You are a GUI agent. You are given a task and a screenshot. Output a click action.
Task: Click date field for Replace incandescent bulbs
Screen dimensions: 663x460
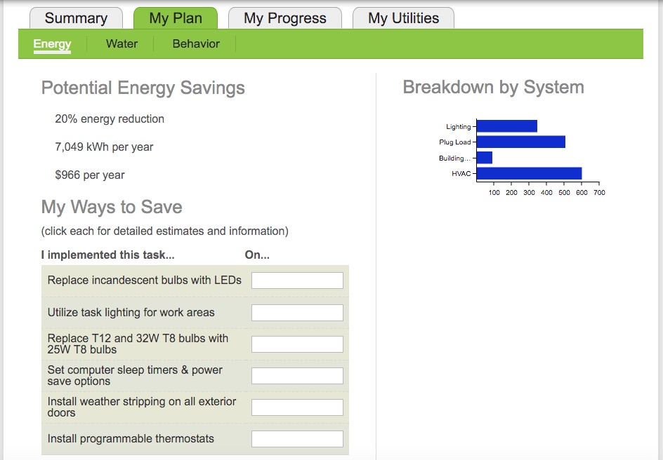point(297,280)
